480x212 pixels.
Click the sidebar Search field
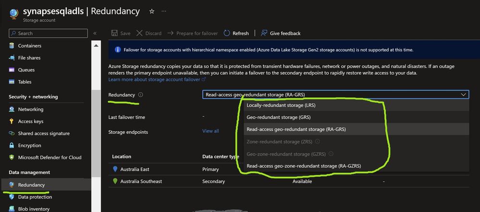tap(49, 33)
